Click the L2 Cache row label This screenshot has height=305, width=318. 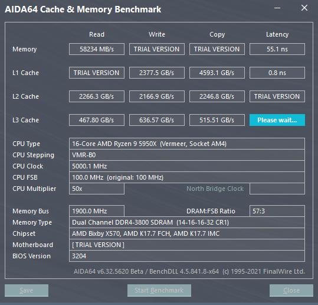(25, 96)
